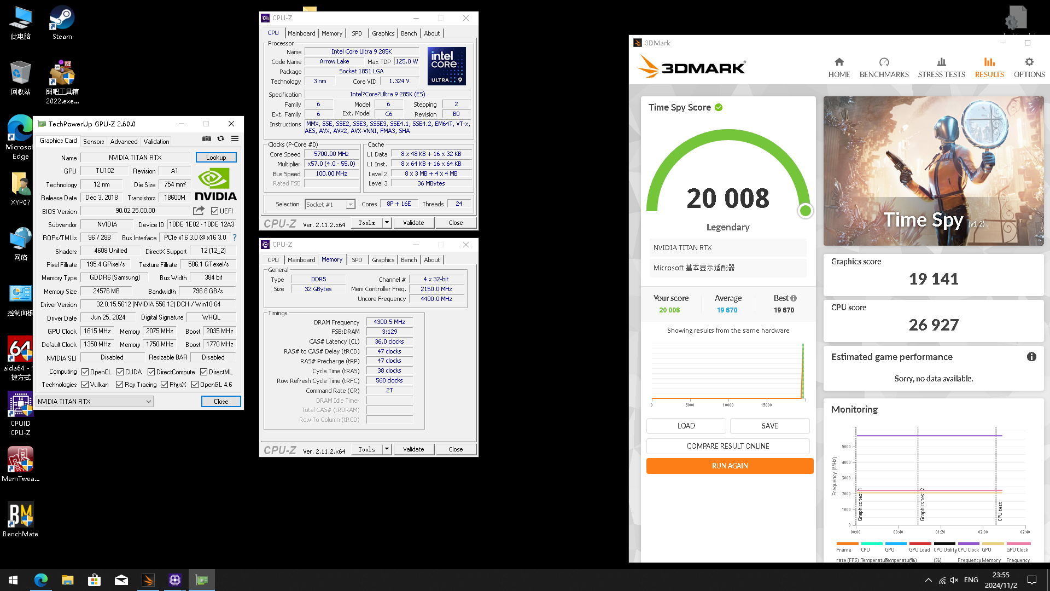Viewport: 1050px width, 591px height.
Task: Open 3DMark OPTIONS gear icon
Action: pos(1029,62)
